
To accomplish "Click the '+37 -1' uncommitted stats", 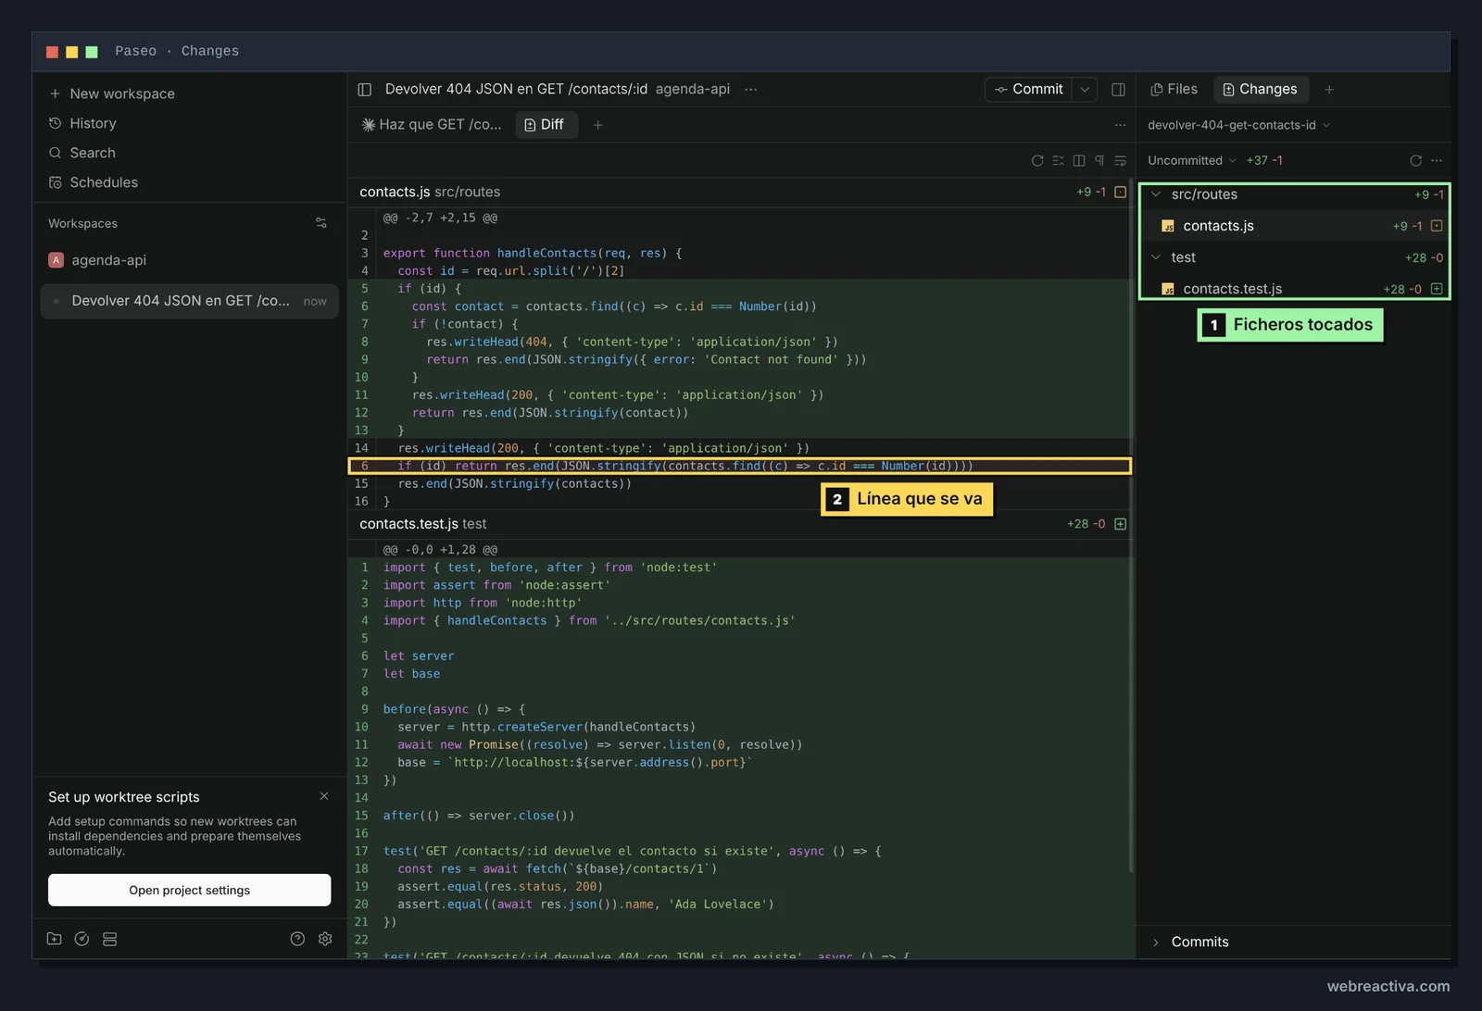I will pyautogui.click(x=1264, y=161).
